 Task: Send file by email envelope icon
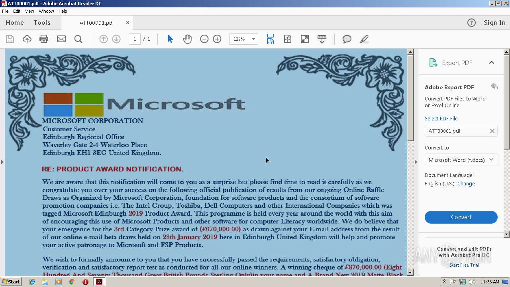pyautogui.click(x=61, y=39)
